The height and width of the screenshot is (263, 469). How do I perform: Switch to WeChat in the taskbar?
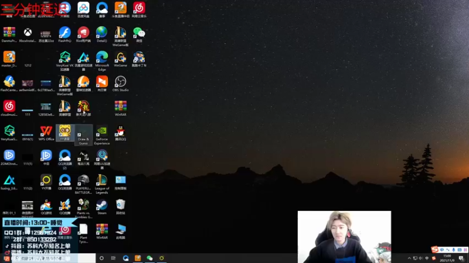(149, 258)
